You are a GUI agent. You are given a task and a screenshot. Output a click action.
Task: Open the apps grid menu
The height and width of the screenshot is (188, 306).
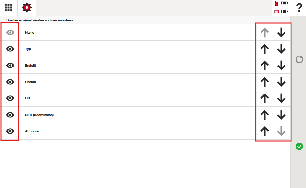9,7
